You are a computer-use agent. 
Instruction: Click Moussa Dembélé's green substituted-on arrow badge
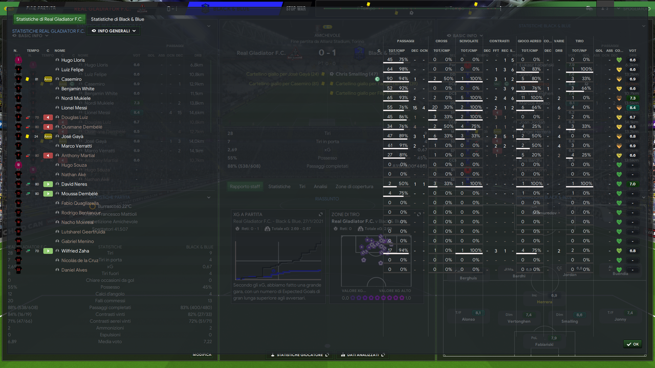click(x=48, y=194)
